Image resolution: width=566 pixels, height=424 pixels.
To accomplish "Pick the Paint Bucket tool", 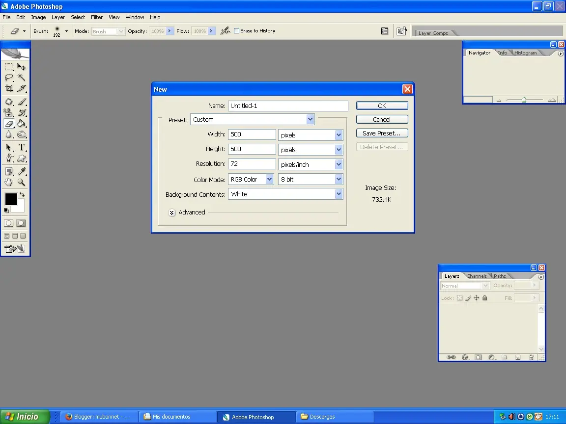I will point(22,124).
